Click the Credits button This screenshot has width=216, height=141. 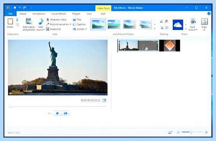(78, 29)
